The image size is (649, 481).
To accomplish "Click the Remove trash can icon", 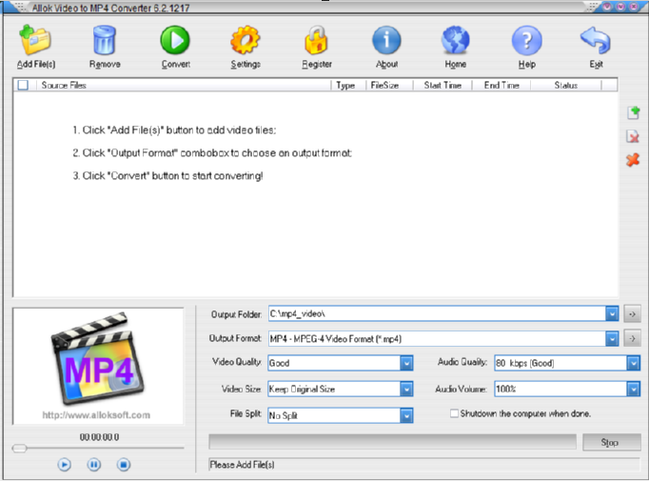I will coord(105,40).
